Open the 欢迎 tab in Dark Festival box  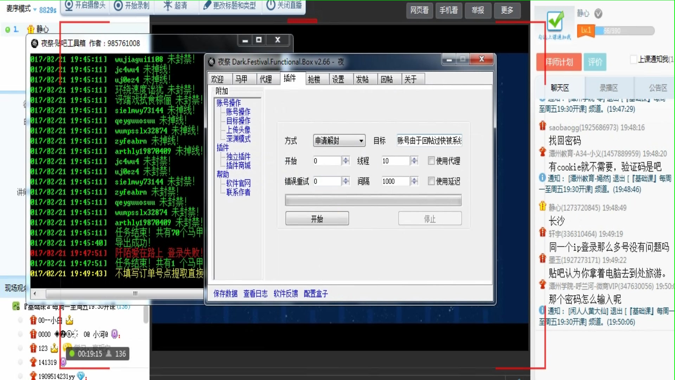tap(220, 79)
